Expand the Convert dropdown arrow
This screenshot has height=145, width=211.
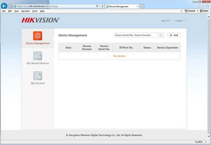point(197,11)
